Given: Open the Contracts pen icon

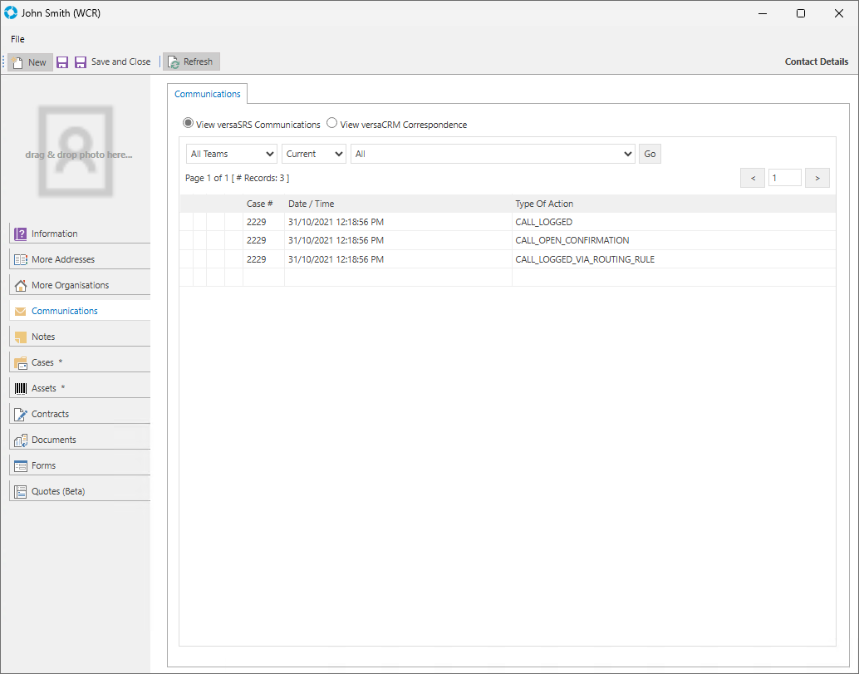Looking at the screenshot, I should coord(21,414).
